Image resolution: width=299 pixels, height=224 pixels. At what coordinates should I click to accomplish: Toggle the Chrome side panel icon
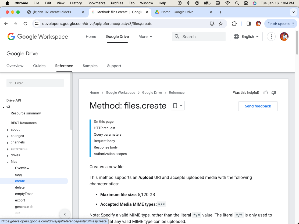[248, 24]
